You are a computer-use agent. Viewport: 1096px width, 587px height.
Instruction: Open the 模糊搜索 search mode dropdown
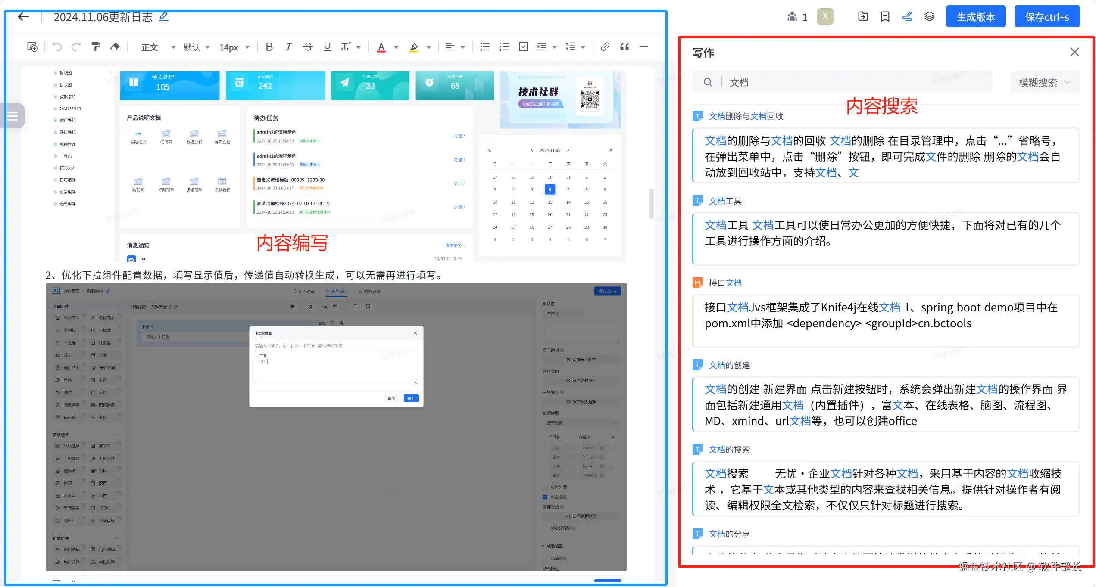tap(1045, 82)
